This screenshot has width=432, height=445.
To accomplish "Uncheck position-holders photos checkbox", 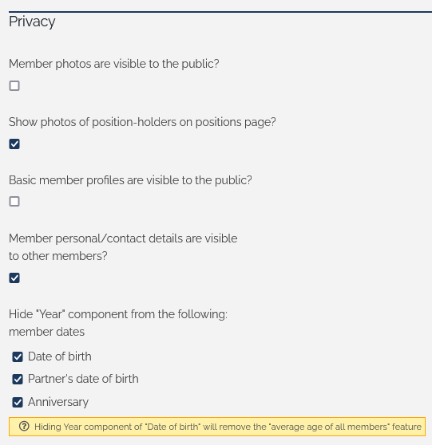I will point(14,144).
